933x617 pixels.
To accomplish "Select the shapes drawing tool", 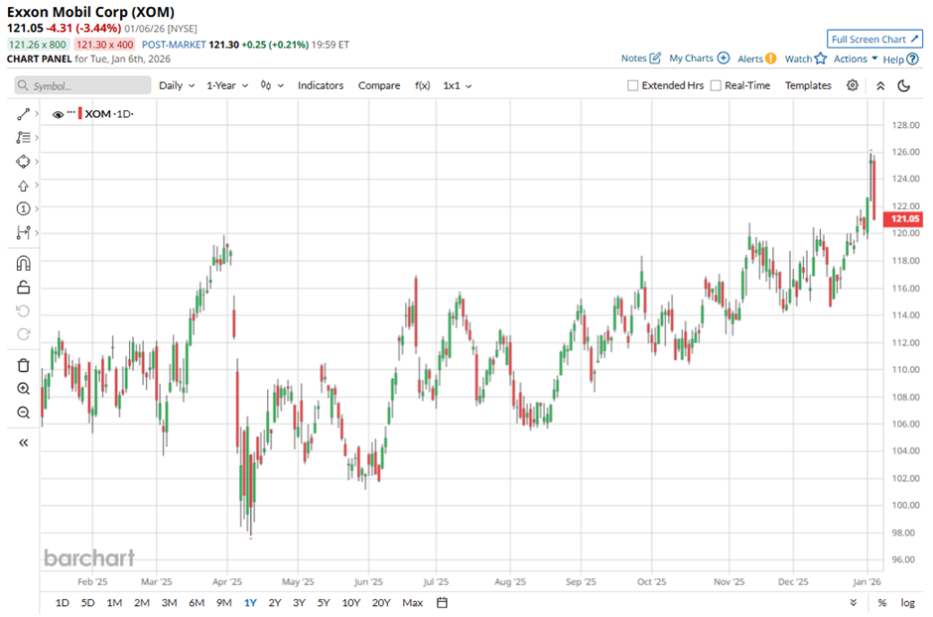I will click(x=23, y=162).
